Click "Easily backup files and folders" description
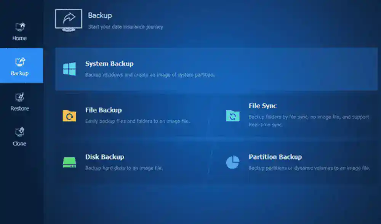Image resolution: width=381 pixels, height=224 pixels. coord(138,121)
